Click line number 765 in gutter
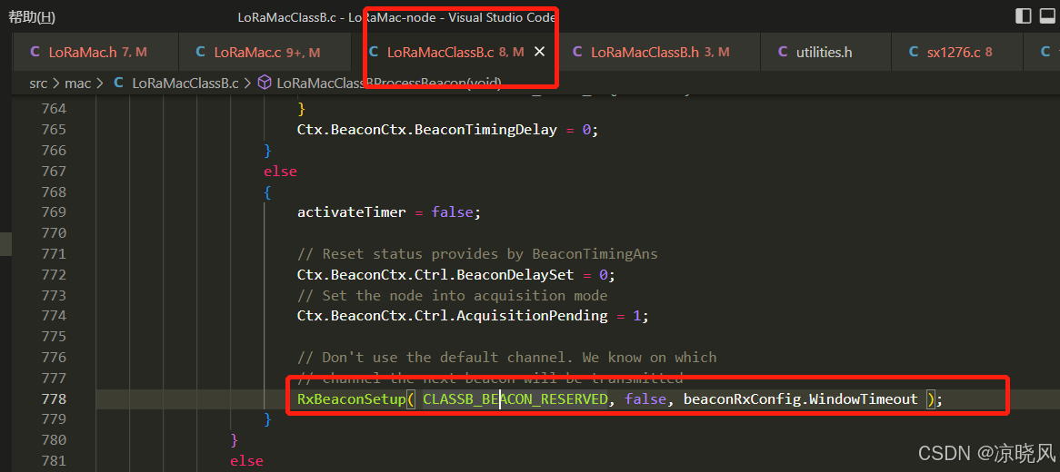The image size is (1060, 472). [54, 130]
